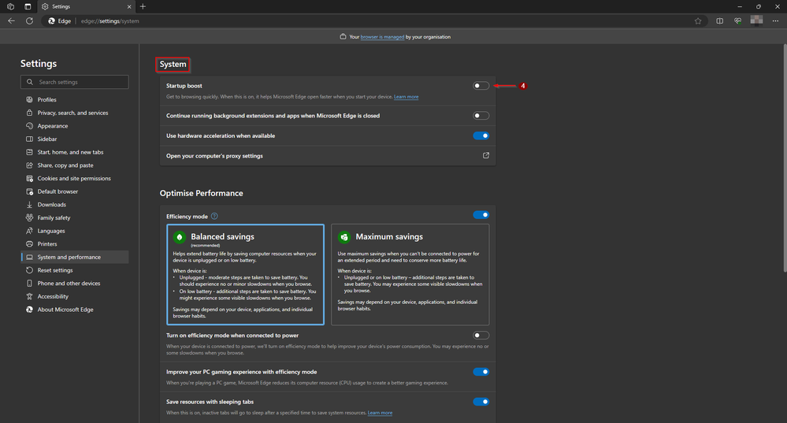787x423 pixels.
Task: Click Learn more link under Startup boost
Action: [x=406, y=97]
